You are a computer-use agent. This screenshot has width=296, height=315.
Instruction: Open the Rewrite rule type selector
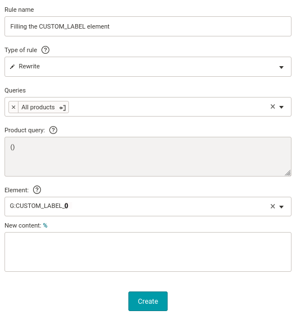pos(148,67)
